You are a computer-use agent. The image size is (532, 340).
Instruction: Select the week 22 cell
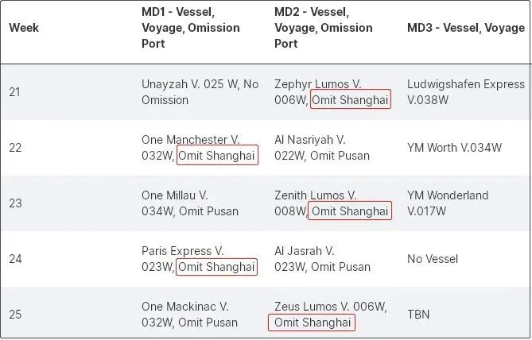point(15,148)
